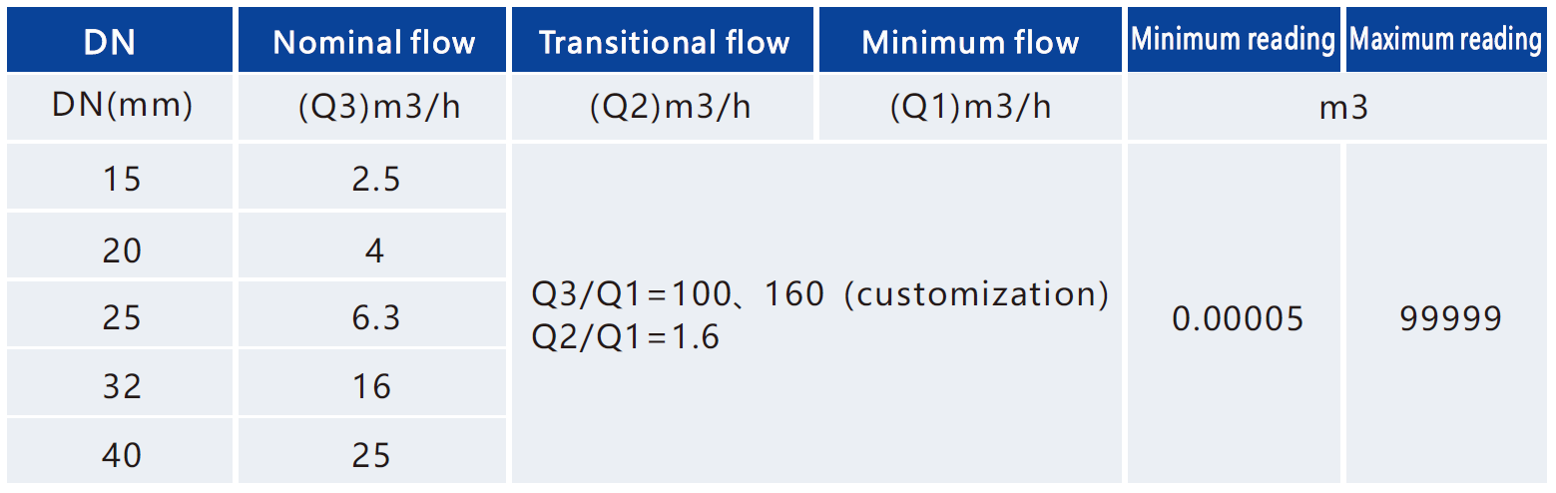Viewport: 1556px width, 493px height.
Task: Select the Nominal flow header cell
Action: (x=373, y=42)
